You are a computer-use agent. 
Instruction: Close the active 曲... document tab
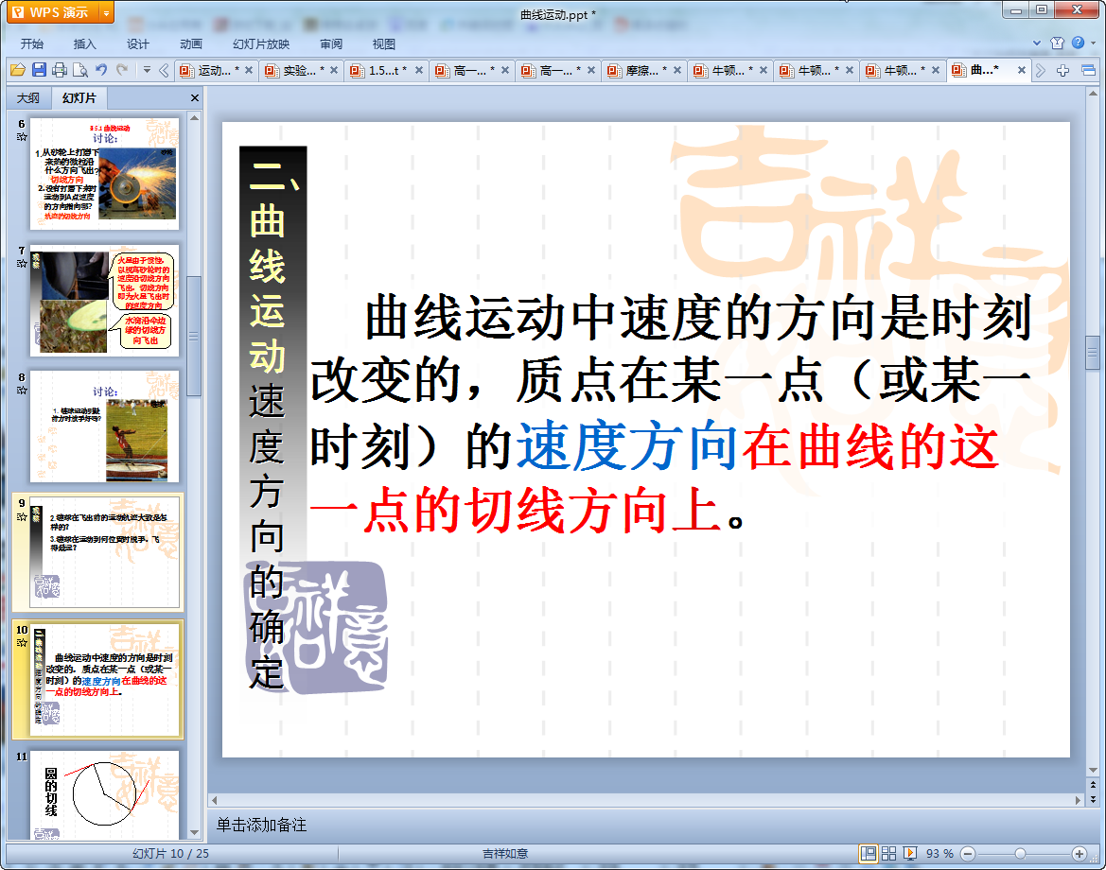(x=1022, y=71)
